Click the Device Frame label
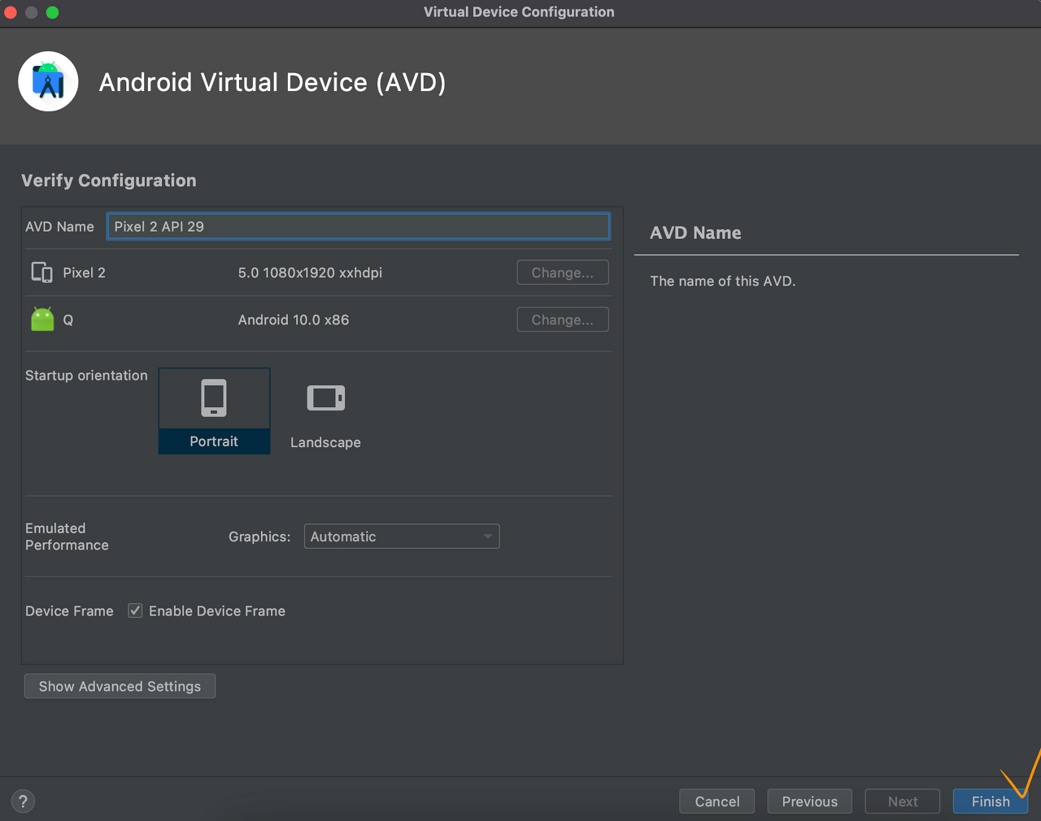Image resolution: width=1041 pixels, height=821 pixels. pyautogui.click(x=69, y=611)
